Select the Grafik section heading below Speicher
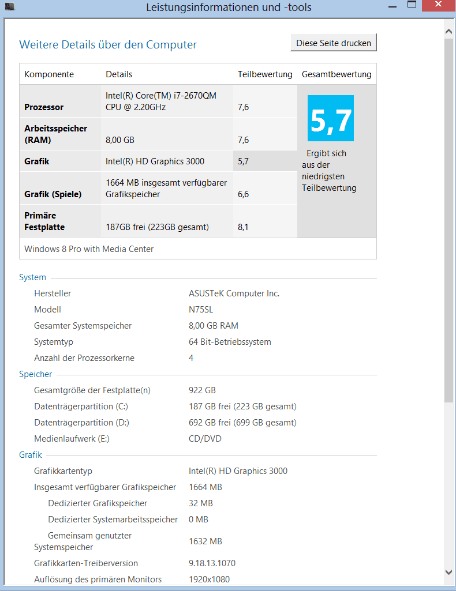 (x=31, y=455)
